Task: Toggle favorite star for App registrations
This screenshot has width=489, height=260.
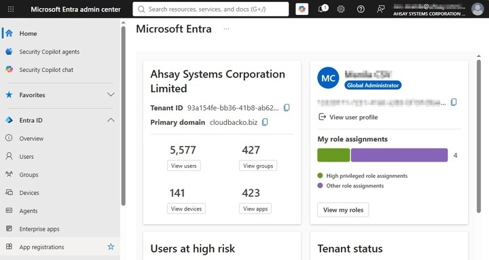Action: (111, 247)
